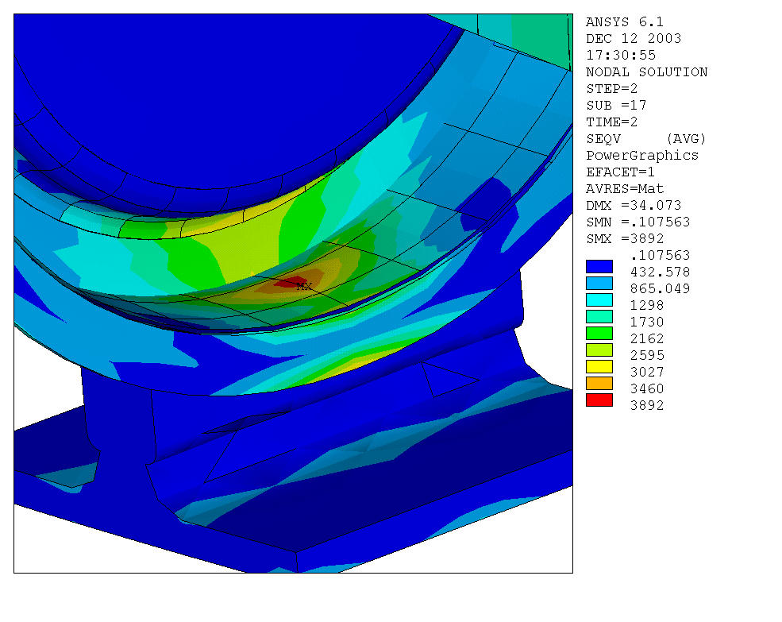Click the legend value '432.578'
The image size is (782, 622).
pos(660,272)
